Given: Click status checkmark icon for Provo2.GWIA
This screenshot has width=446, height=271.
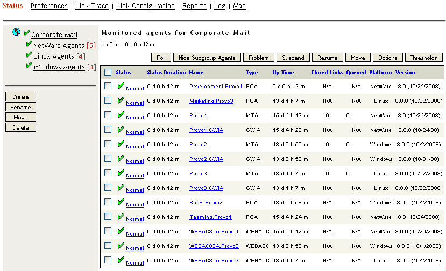Looking at the screenshot, I should coord(121,158).
